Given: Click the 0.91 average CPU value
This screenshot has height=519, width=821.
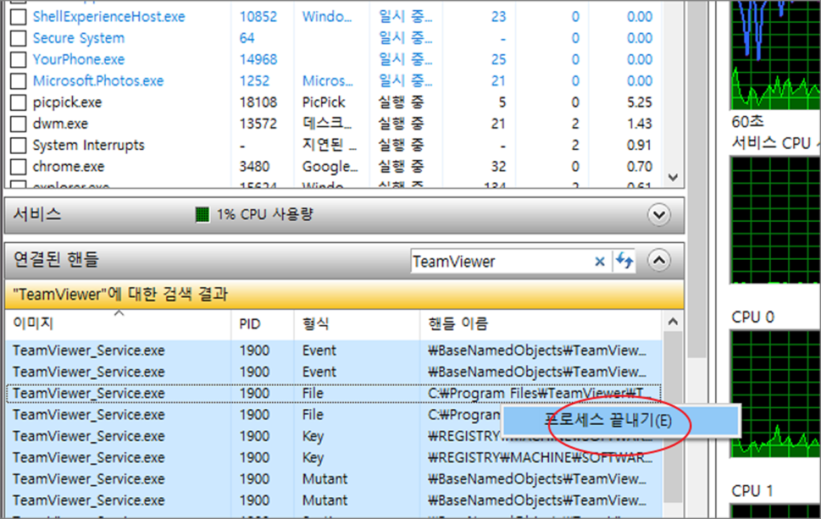Looking at the screenshot, I should pyautogui.click(x=639, y=146).
